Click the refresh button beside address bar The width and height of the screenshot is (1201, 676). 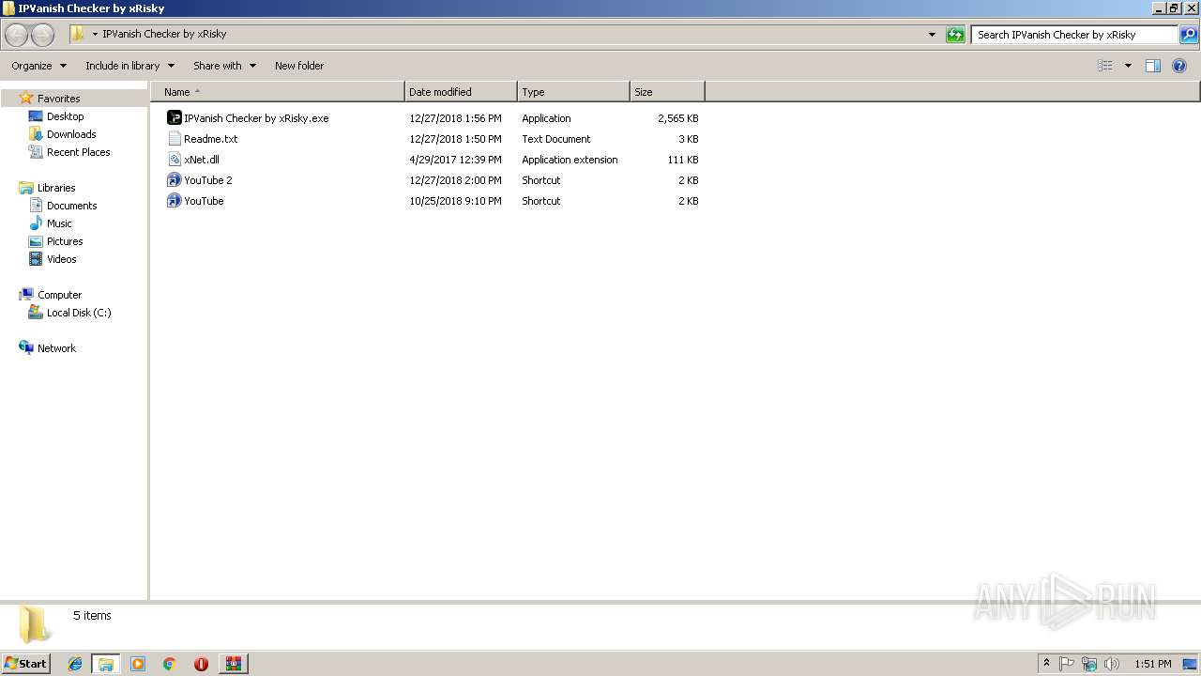[x=955, y=35]
